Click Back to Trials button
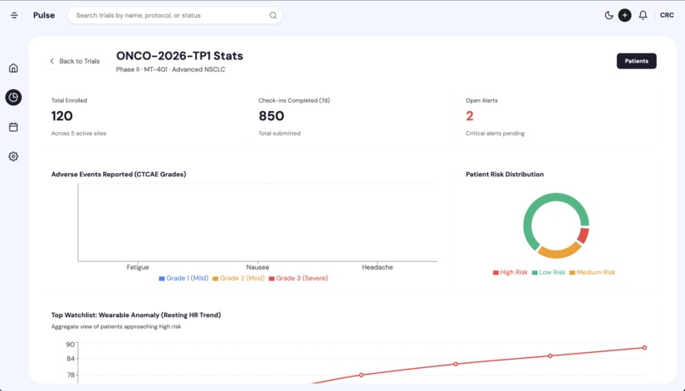Screen dimensions: 685x391 tap(75, 61)
